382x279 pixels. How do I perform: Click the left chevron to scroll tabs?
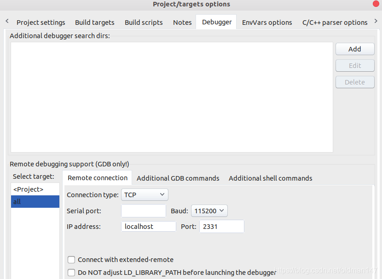point(6,21)
